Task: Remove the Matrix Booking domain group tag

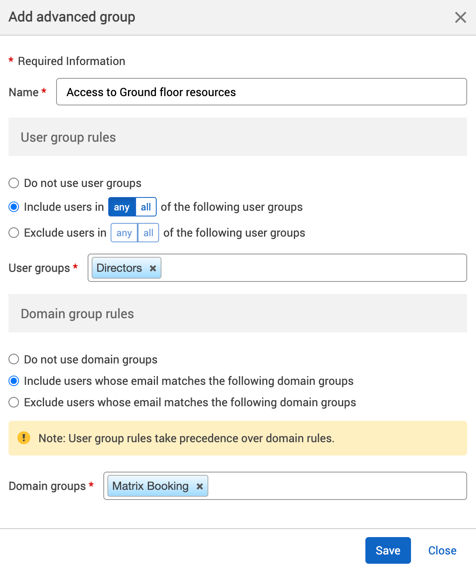Action: pyautogui.click(x=199, y=486)
